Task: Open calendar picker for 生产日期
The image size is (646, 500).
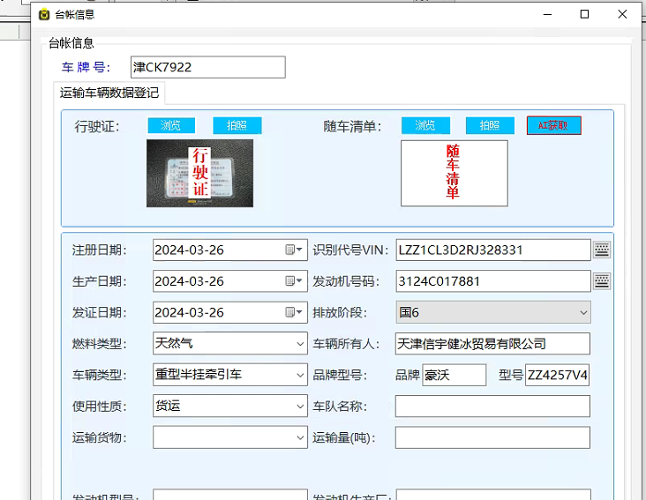Action: pyautogui.click(x=294, y=281)
